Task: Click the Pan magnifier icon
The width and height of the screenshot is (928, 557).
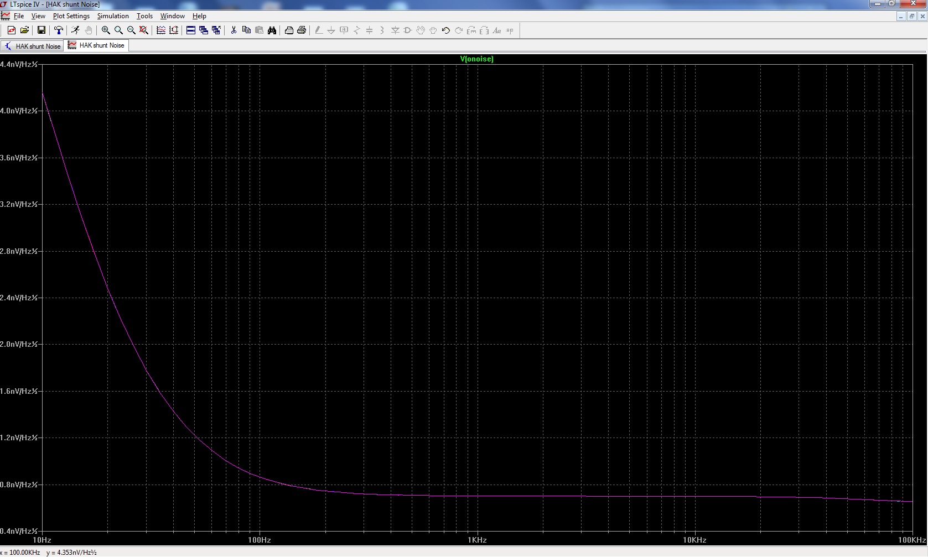Action: (118, 30)
